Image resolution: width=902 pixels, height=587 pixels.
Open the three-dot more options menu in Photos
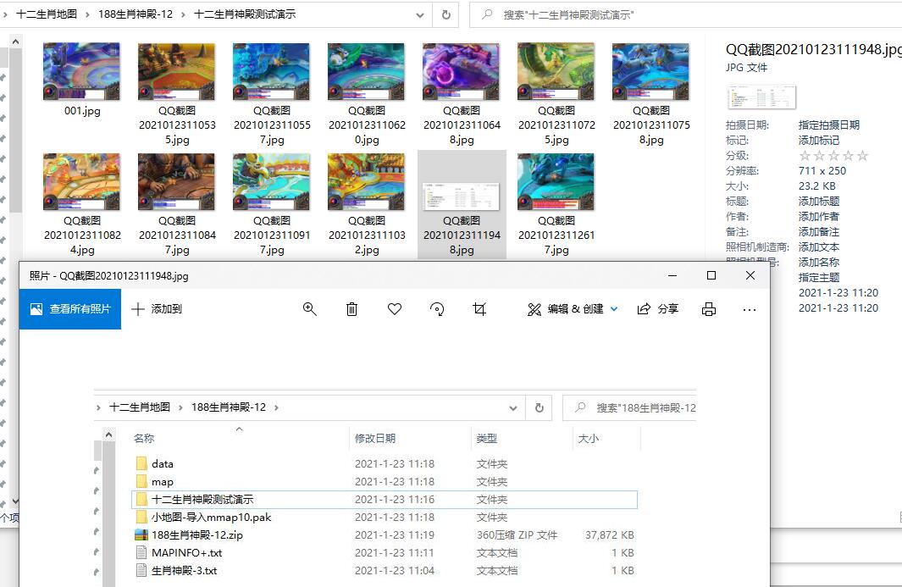749,310
